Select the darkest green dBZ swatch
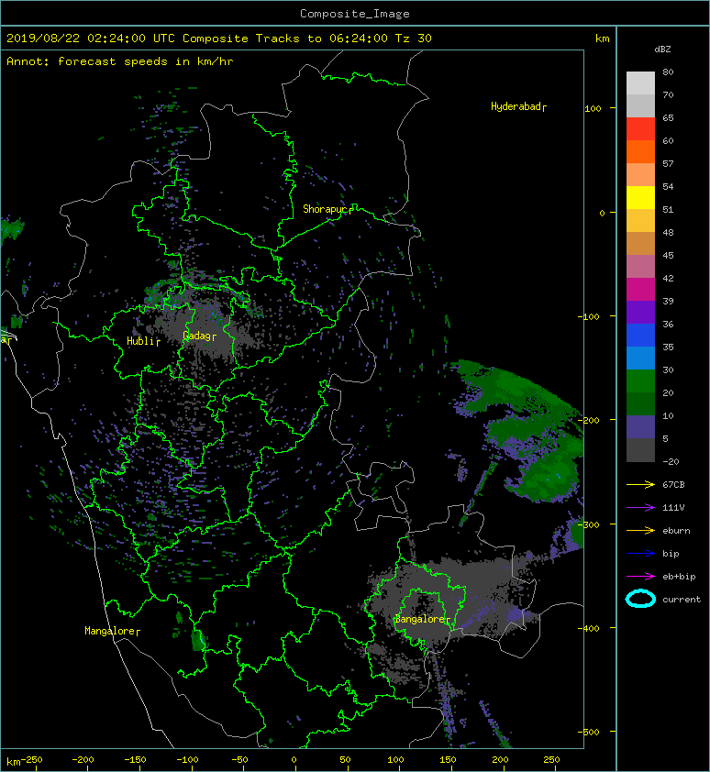 640,403
